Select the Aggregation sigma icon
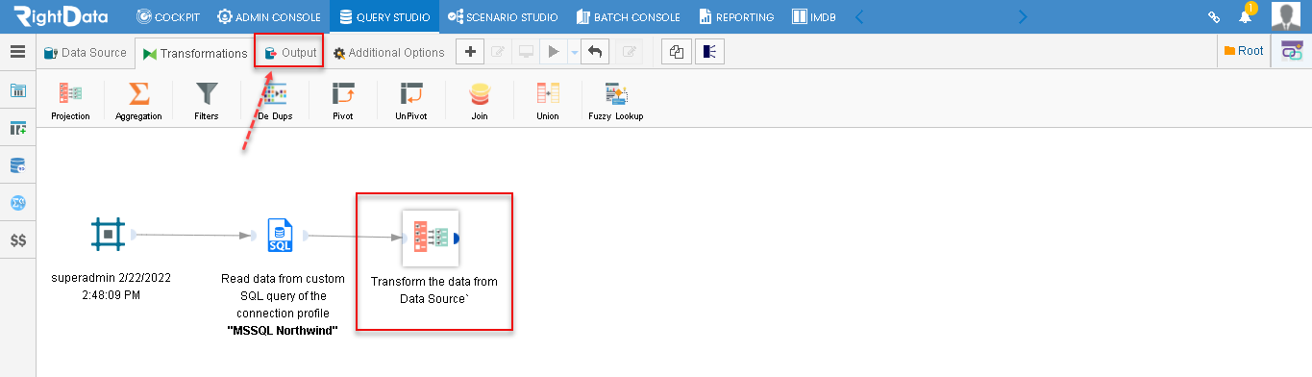The image size is (1312, 377). pos(138,94)
